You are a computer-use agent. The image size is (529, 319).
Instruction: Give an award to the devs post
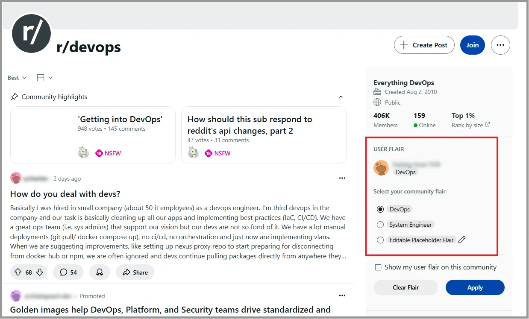tap(100, 272)
